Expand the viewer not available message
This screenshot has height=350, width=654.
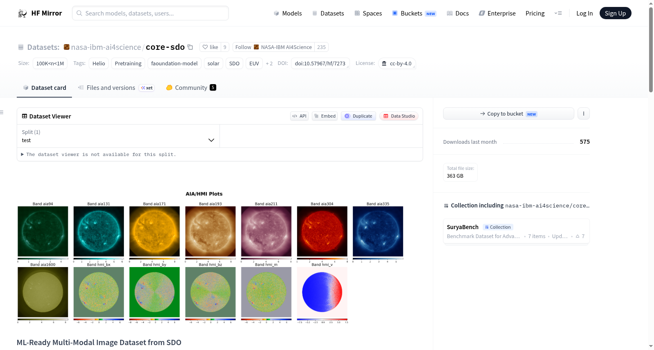(x=98, y=154)
